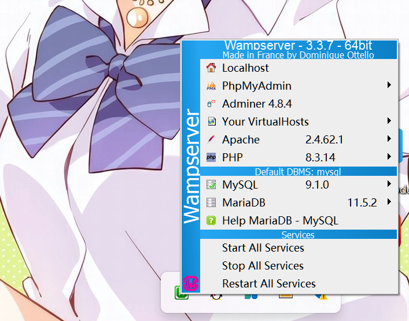Screen dimensions: 409x321
Task: Click the Your VirtualHosts globe icon
Action: [211, 122]
